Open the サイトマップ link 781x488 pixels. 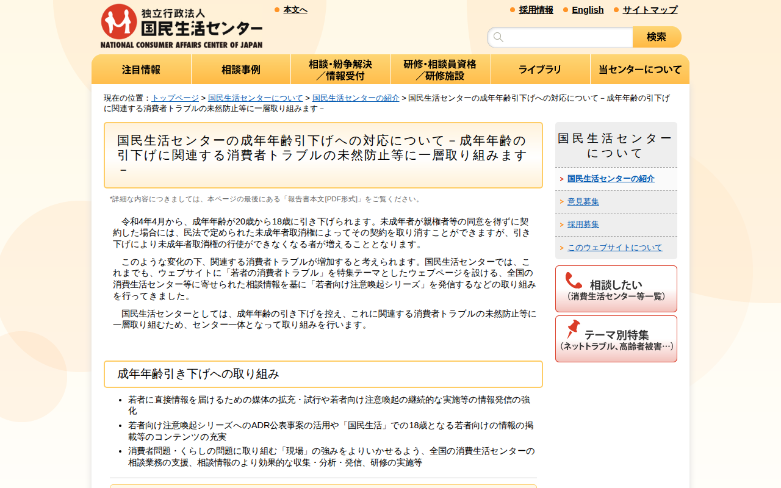tap(650, 10)
